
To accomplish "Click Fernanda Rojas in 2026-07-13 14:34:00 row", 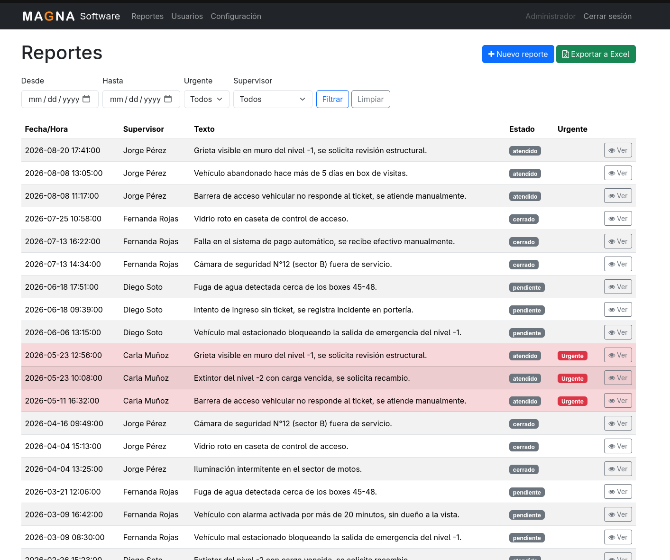I will point(151,264).
